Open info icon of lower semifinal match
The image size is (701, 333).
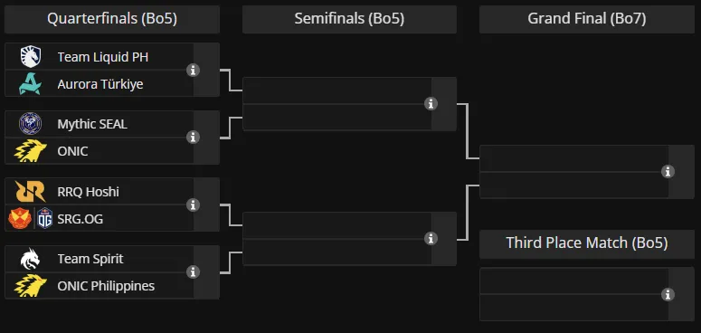[431, 239]
